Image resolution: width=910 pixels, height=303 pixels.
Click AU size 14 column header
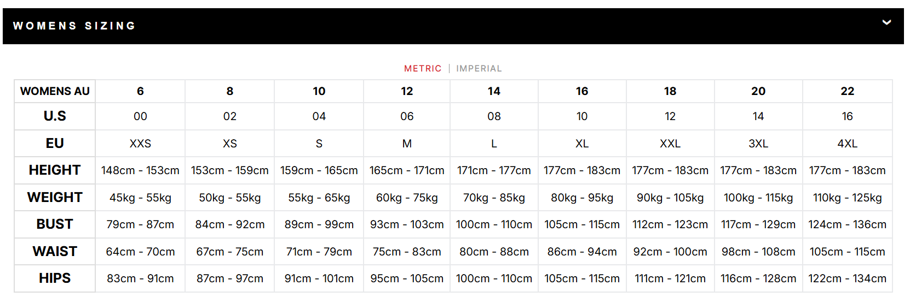[494, 91]
